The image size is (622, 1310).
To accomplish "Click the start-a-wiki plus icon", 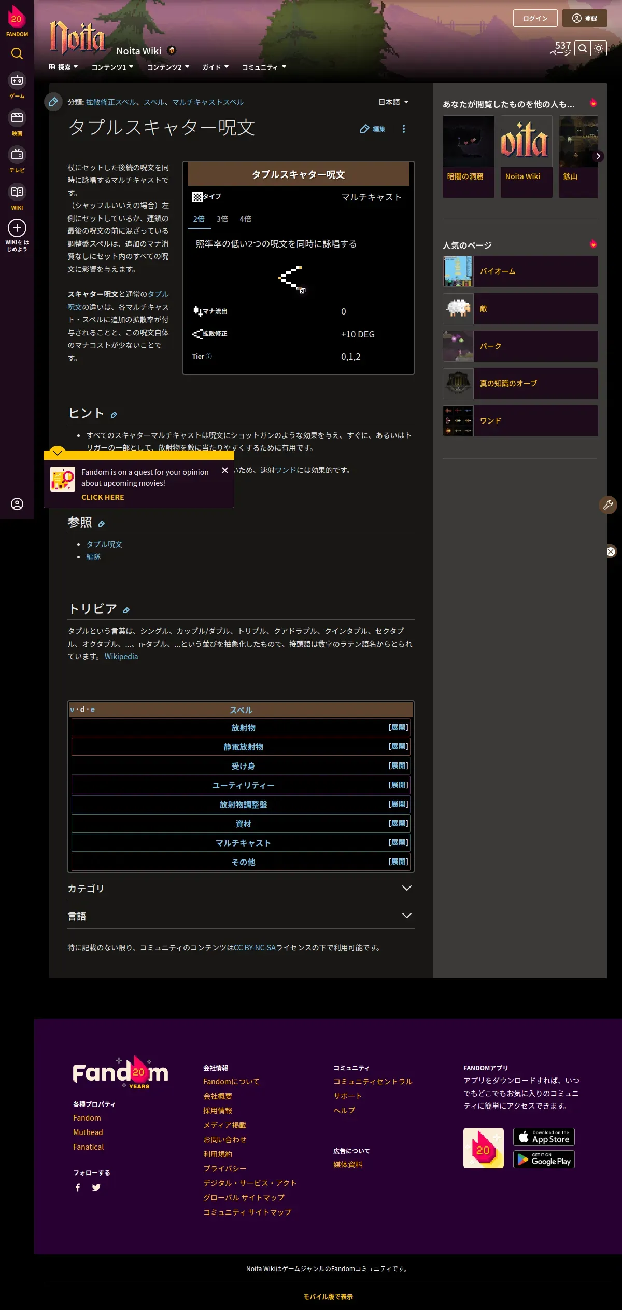I will (x=17, y=228).
